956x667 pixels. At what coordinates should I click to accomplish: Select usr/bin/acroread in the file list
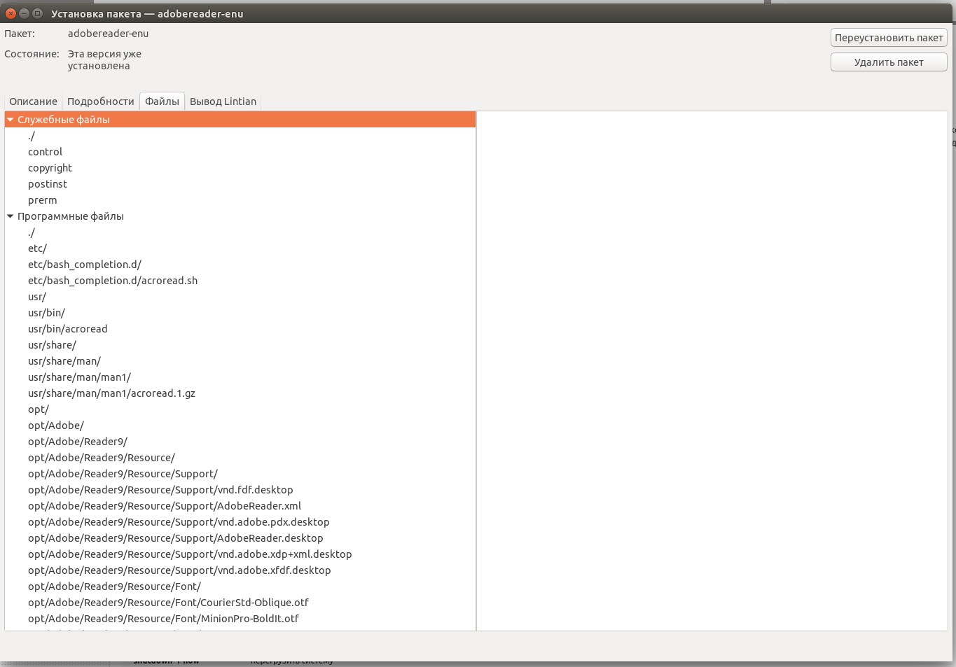pos(240,329)
